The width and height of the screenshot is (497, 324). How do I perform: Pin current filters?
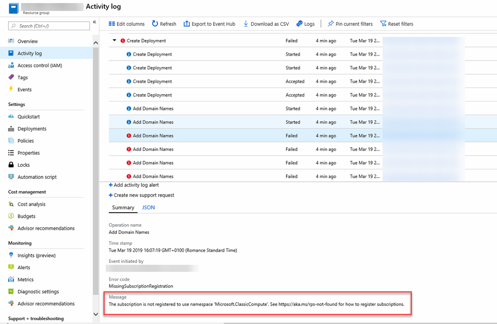[x=350, y=24]
